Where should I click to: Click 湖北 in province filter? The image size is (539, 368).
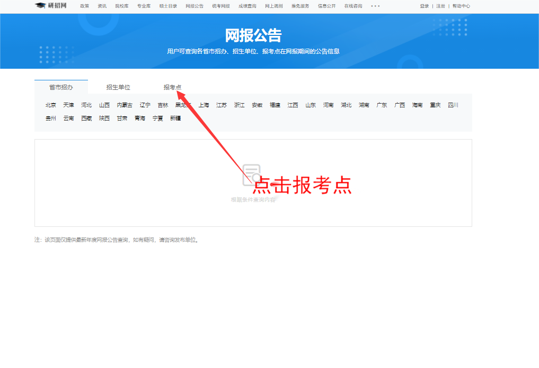click(347, 105)
